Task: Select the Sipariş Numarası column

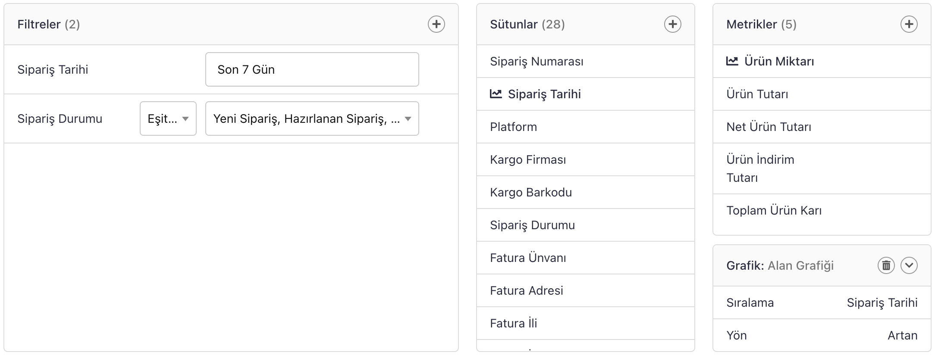Action: pos(537,61)
